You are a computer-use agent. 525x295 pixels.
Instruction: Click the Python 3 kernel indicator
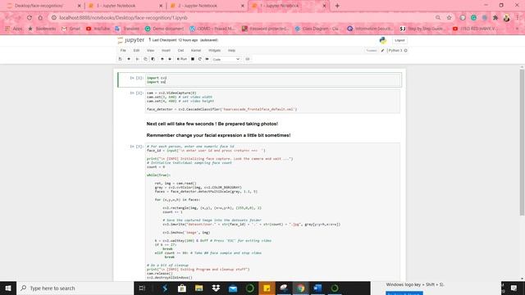(x=397, y=51)
